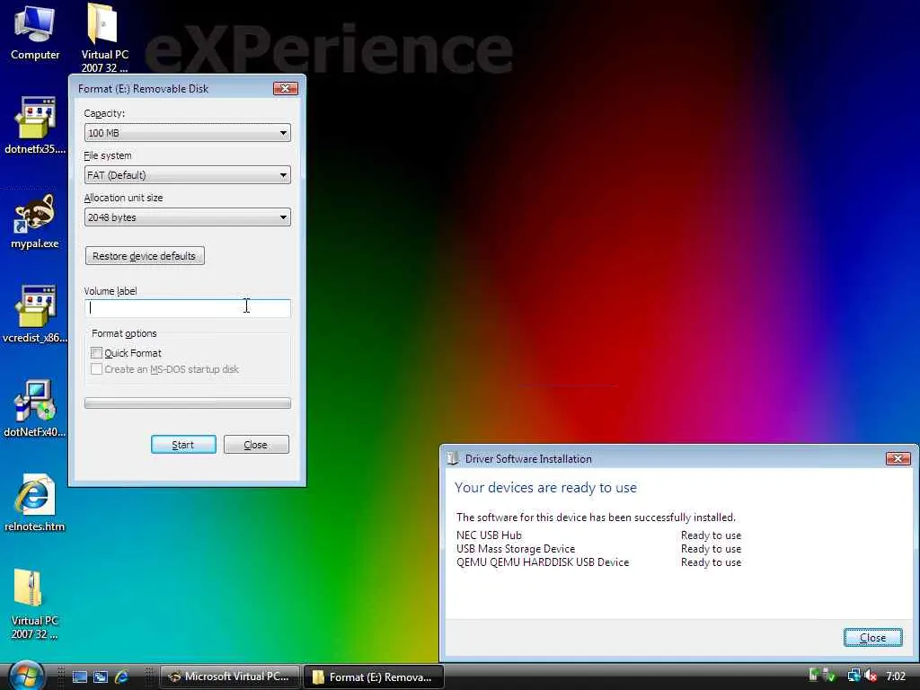This screenshot has width=920, height=690.
Task: Click the 'Your devices are ready to use' heading
Action: 545,488
